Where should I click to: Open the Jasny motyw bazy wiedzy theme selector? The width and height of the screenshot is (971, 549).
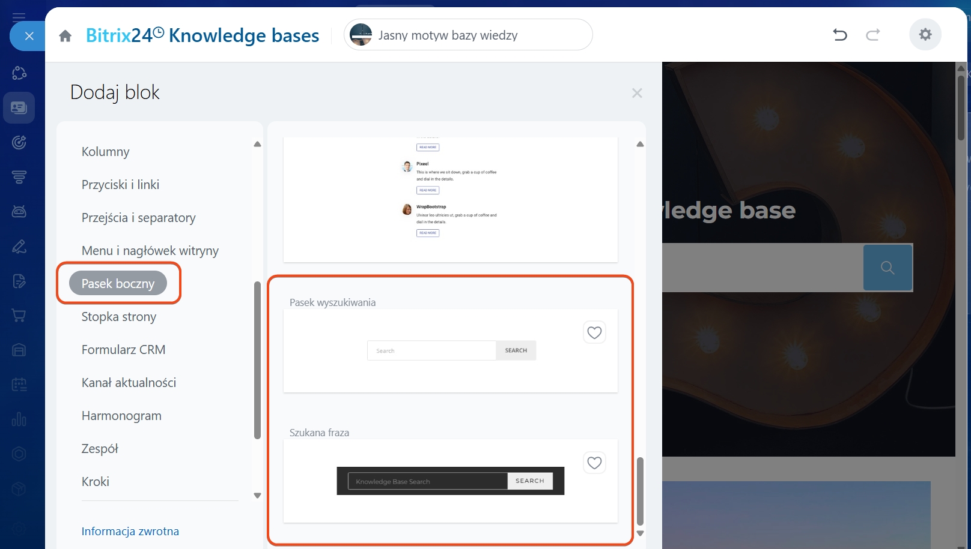pos(468,35)
